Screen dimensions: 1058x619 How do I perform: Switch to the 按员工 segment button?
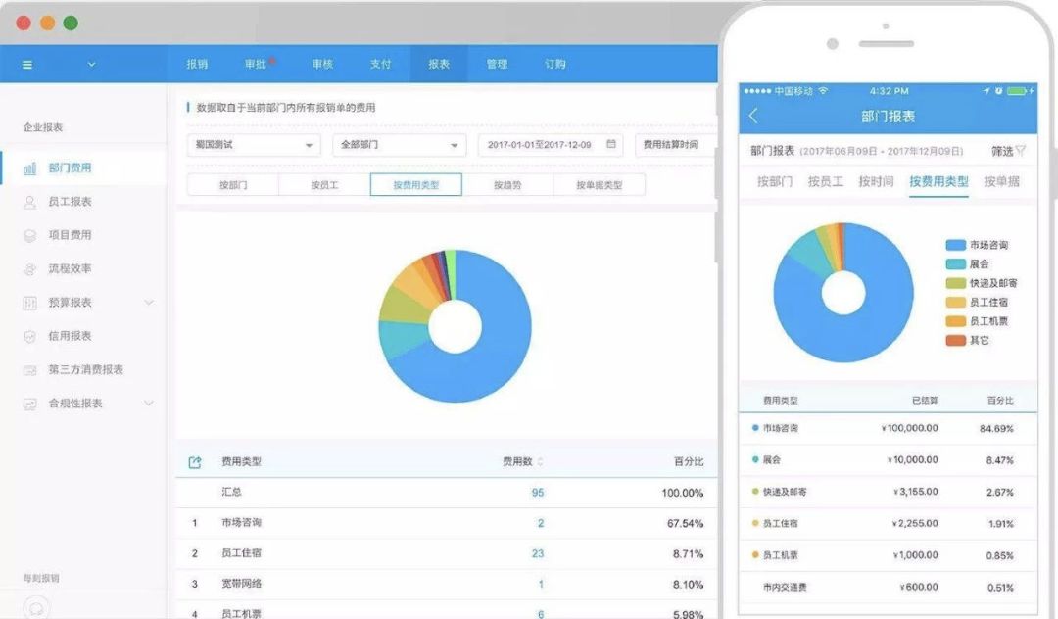point(324,185)
